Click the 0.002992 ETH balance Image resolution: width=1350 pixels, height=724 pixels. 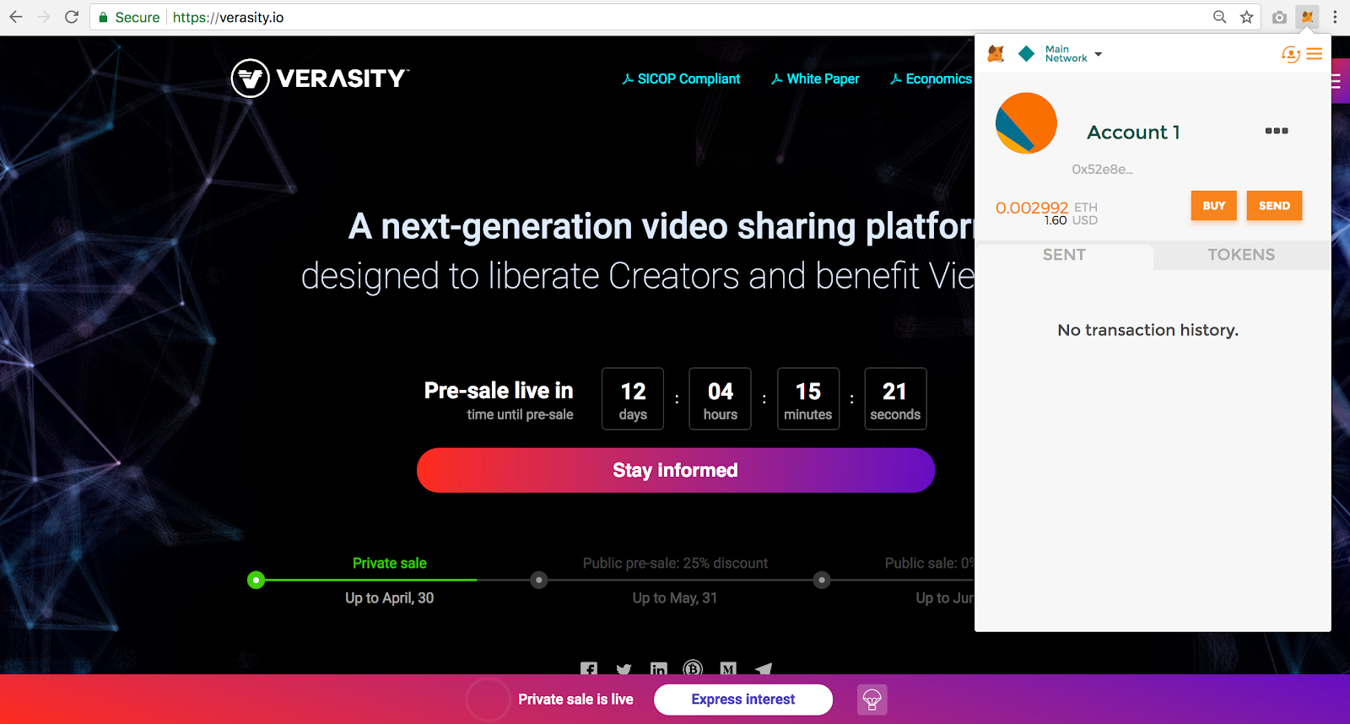[x=1046, y=208]
